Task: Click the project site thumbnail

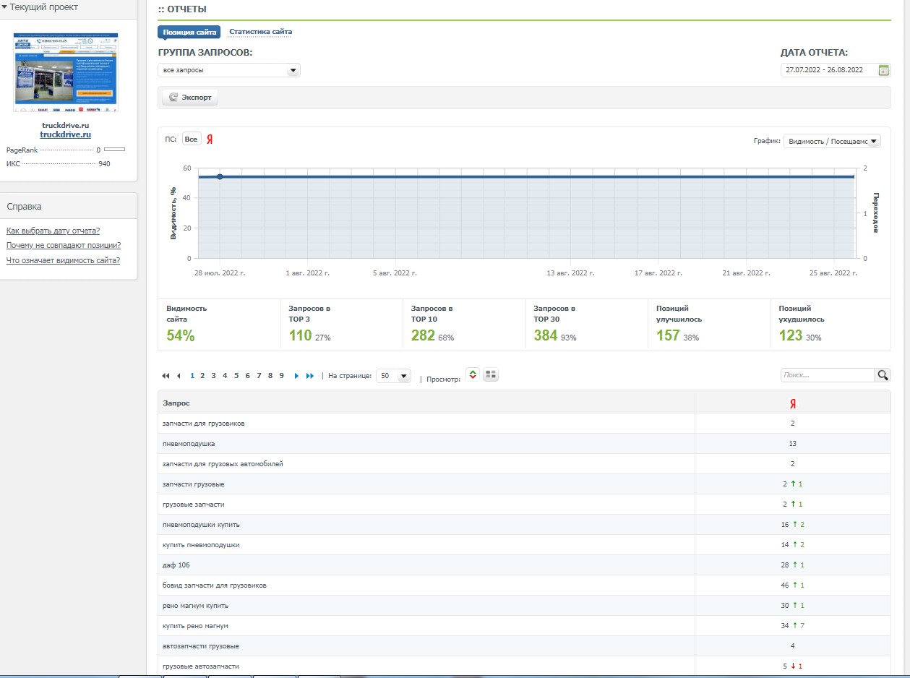Action: [66, 72]
